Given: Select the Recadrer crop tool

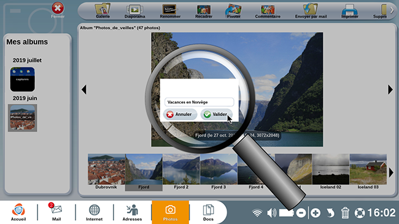Looking at the screenshot, I should click(x=204, y=10).
